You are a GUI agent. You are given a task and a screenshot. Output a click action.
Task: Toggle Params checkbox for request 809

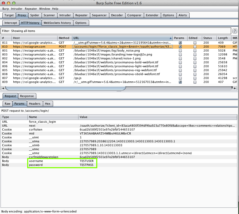(180, 82)
